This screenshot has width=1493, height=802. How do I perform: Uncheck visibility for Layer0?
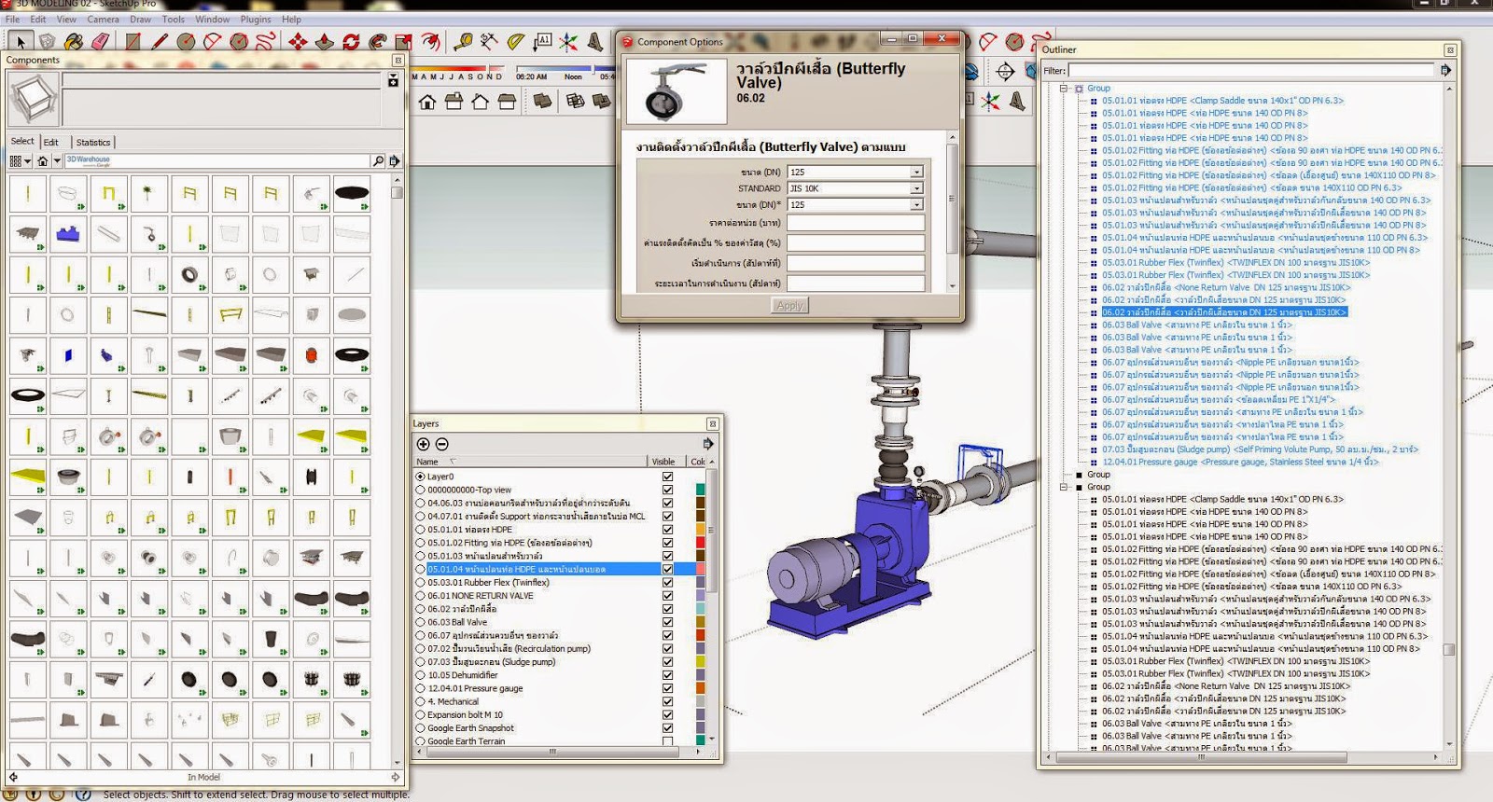tap(667, 477)
